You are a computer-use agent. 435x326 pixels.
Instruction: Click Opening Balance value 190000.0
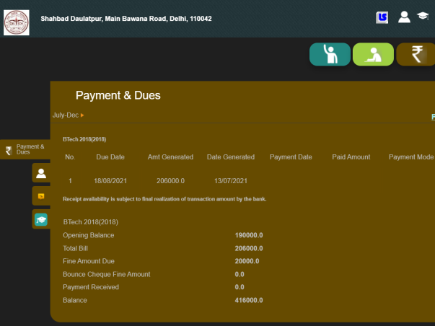[249, 235]
